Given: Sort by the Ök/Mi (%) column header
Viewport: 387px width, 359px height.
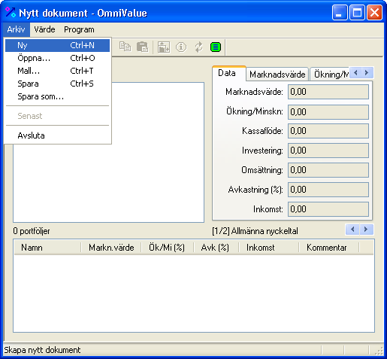Looking at the screenshot, I should click(x=168, y=248).
